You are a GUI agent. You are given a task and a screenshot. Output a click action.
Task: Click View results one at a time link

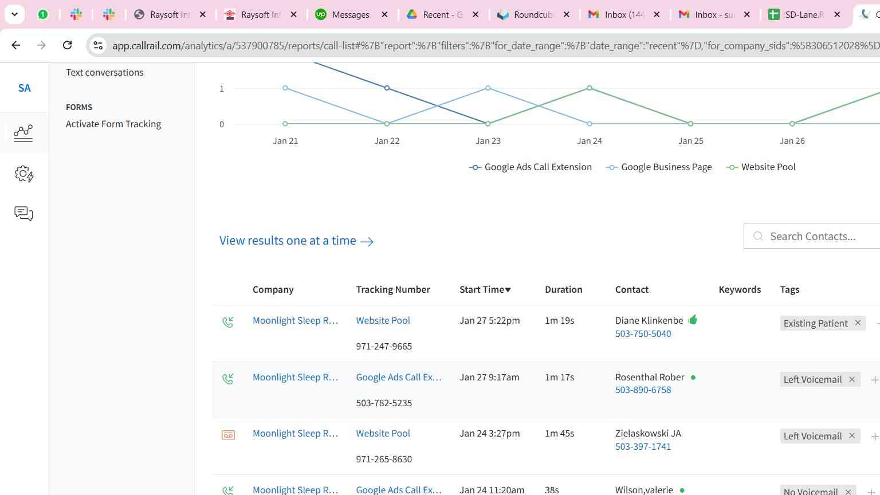click(x=296, y=241)
